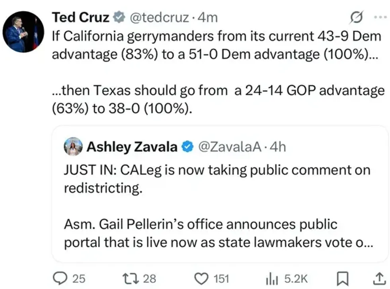The height and width of the screenshot is (289, 390).
Task: Open the reply icon on Ted Cruz's tweet
Action: point(60,279)
